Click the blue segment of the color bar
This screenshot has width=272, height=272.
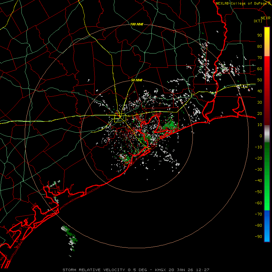click(267, 226)
